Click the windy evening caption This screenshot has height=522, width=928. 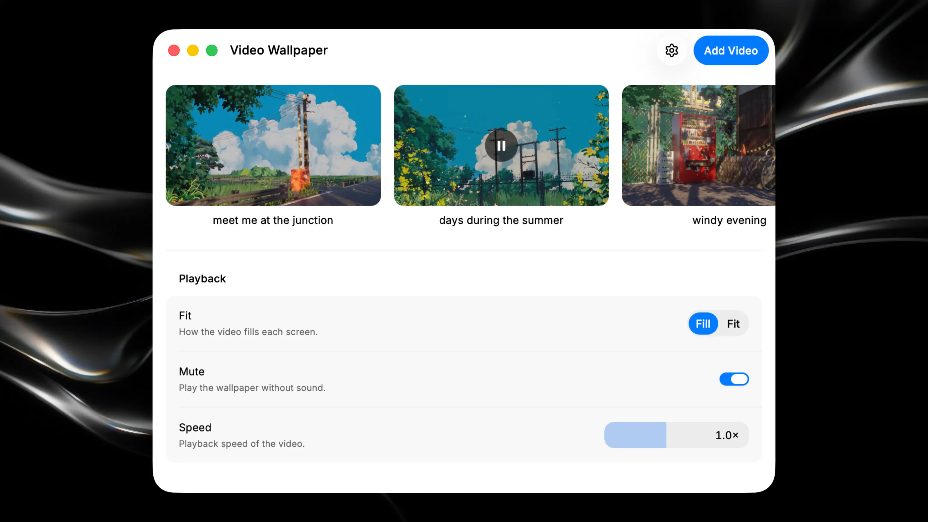coord(729,220)
